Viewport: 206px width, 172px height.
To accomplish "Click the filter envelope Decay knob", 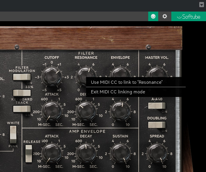I will (86, 112).
